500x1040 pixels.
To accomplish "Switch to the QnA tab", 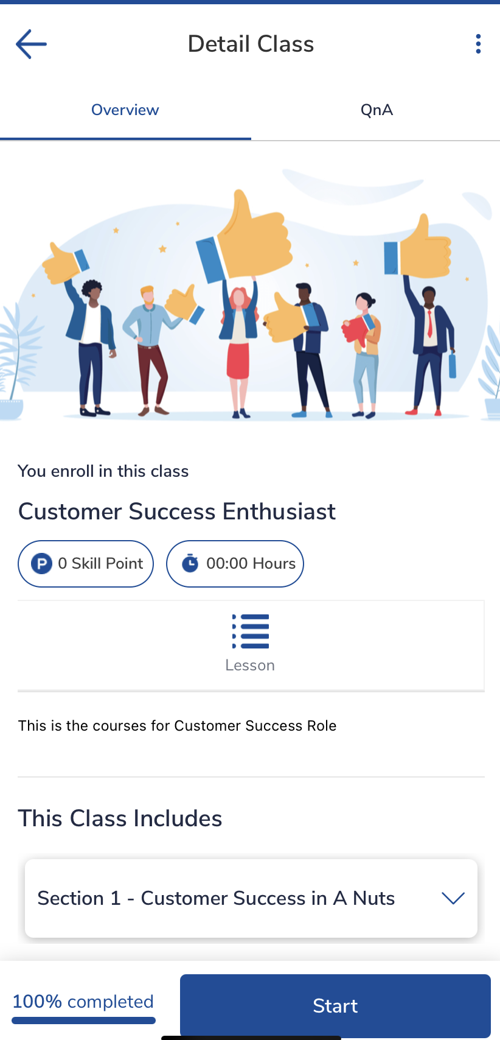I will tap(377, 110).
